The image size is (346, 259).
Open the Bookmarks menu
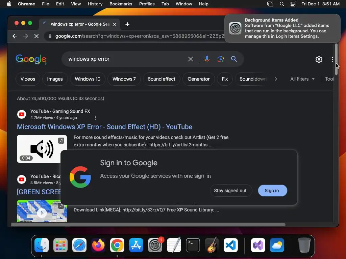point(121,4)
